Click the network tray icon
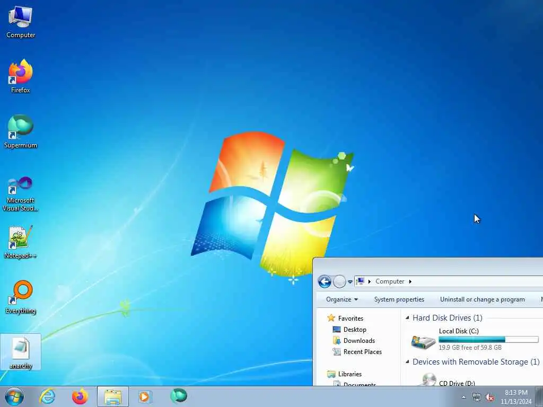The image size is (543, 407). click(477, 397)
